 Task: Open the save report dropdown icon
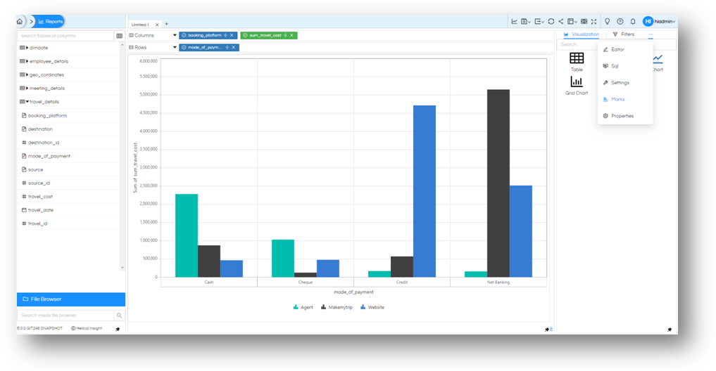(x=526, y=21)
